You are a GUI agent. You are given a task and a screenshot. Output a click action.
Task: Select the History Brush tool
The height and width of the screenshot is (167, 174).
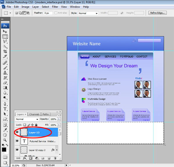[x=5, y=78]
